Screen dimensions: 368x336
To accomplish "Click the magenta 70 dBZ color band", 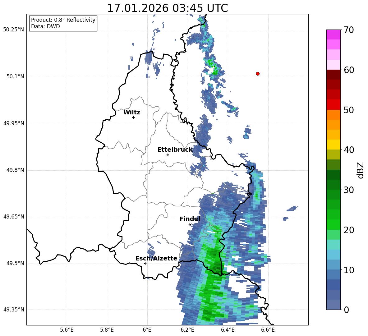I will [x=333, y=35].
